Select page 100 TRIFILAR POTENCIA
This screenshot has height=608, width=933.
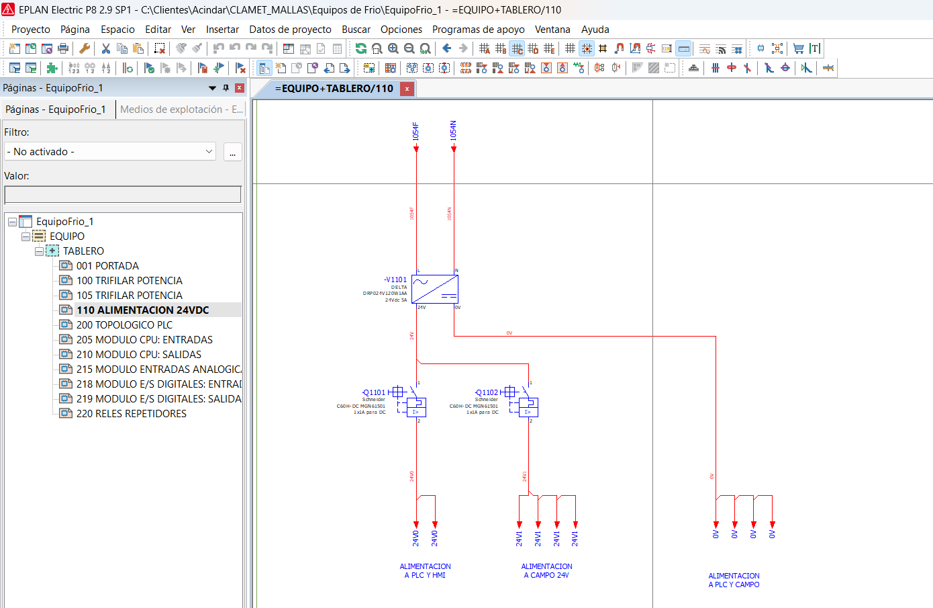[130, 281]
